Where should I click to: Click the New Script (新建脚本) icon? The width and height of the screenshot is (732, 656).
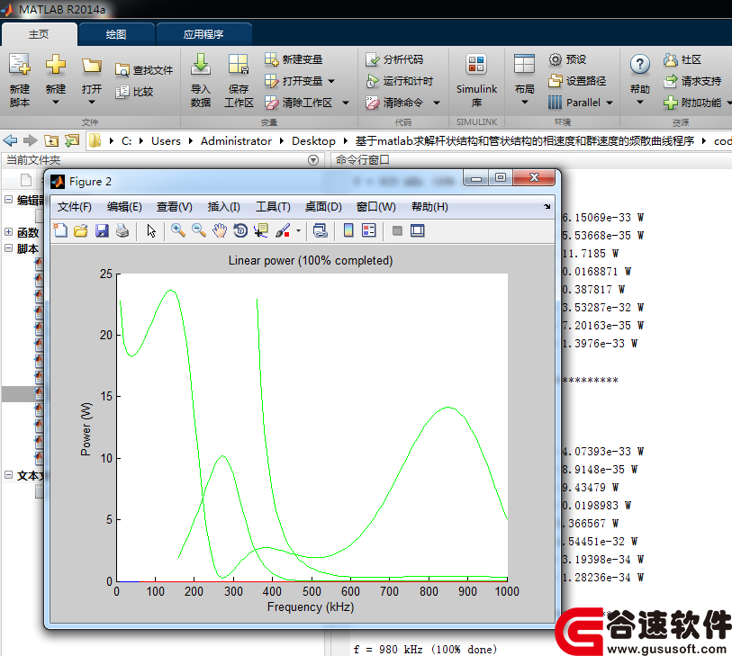coord(20,65)
